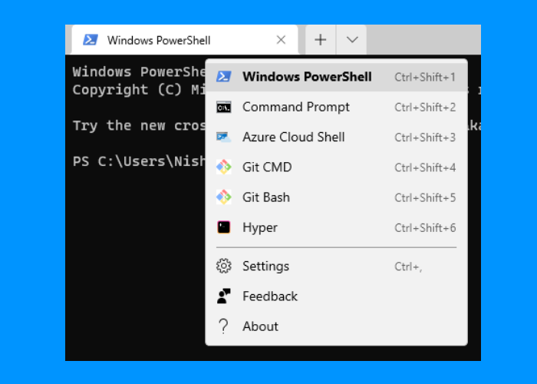Launch Azure Cloud Shell profile
The image size is (537, 384).
click(336, 137)
